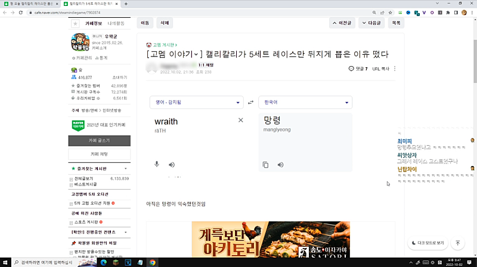Expand the 진행중인 컨텐츠 section
Image resolution: width=477 pixels, height=267 pixels.
(x=126, y=233)
